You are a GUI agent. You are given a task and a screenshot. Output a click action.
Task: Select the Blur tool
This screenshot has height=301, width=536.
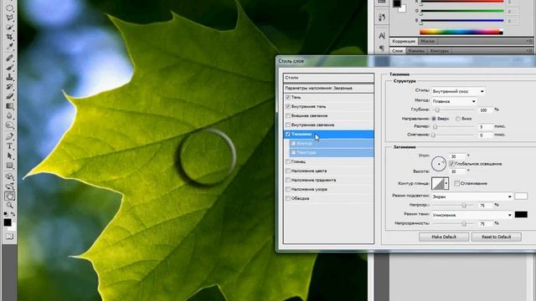9,115
